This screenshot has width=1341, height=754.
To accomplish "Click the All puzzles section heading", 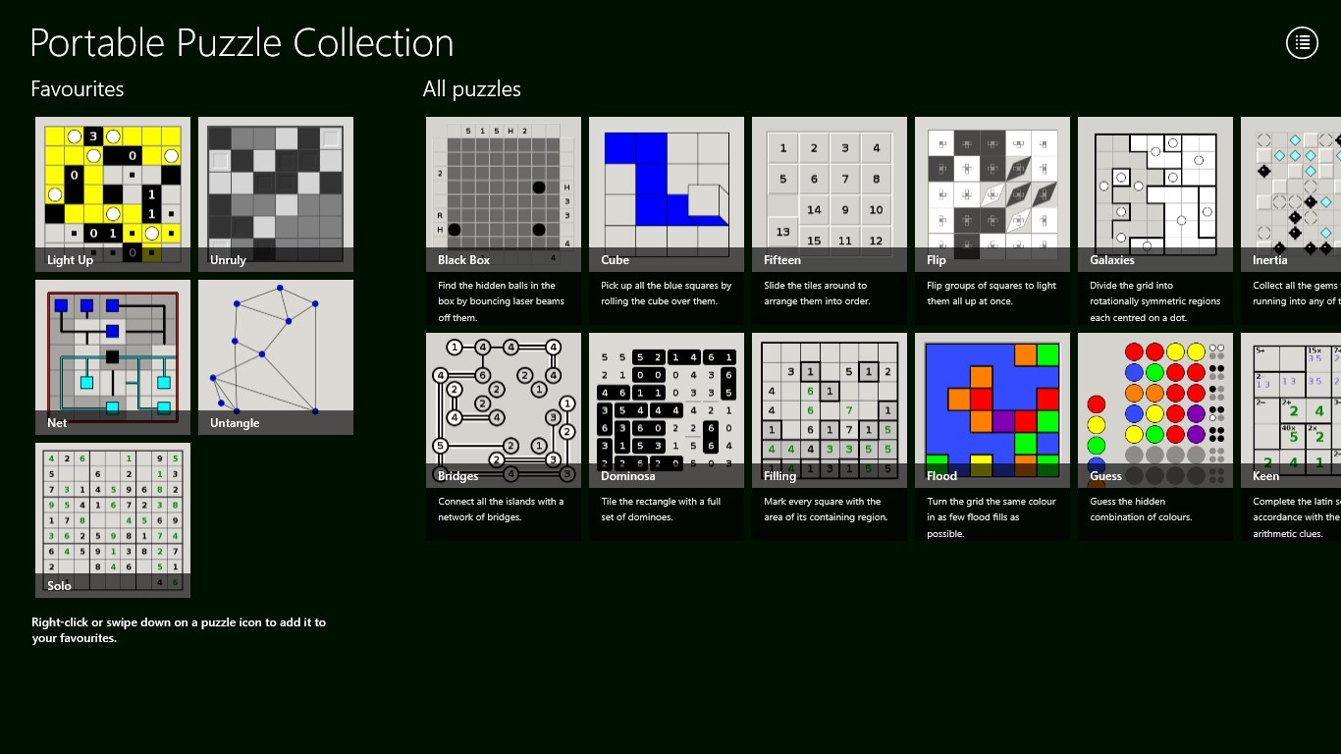I will (472, 89).
